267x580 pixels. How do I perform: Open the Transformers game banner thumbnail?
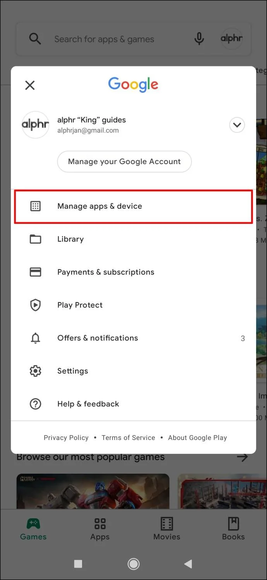93,491
